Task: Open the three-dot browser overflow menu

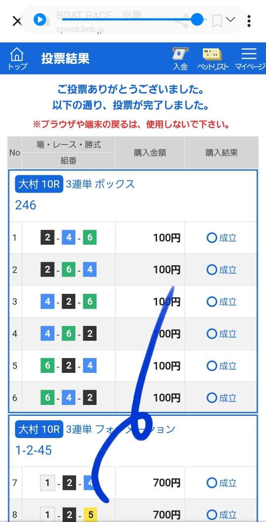Action: click(249, 21)
